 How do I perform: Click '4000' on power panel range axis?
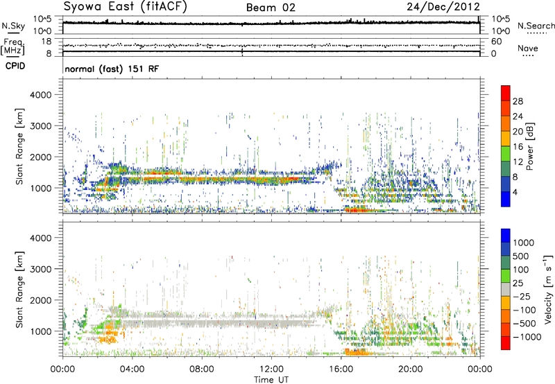(41, 95)
